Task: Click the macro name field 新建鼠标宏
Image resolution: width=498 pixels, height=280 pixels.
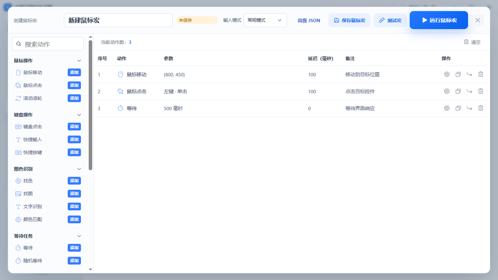Action: (x=118, y=20)
